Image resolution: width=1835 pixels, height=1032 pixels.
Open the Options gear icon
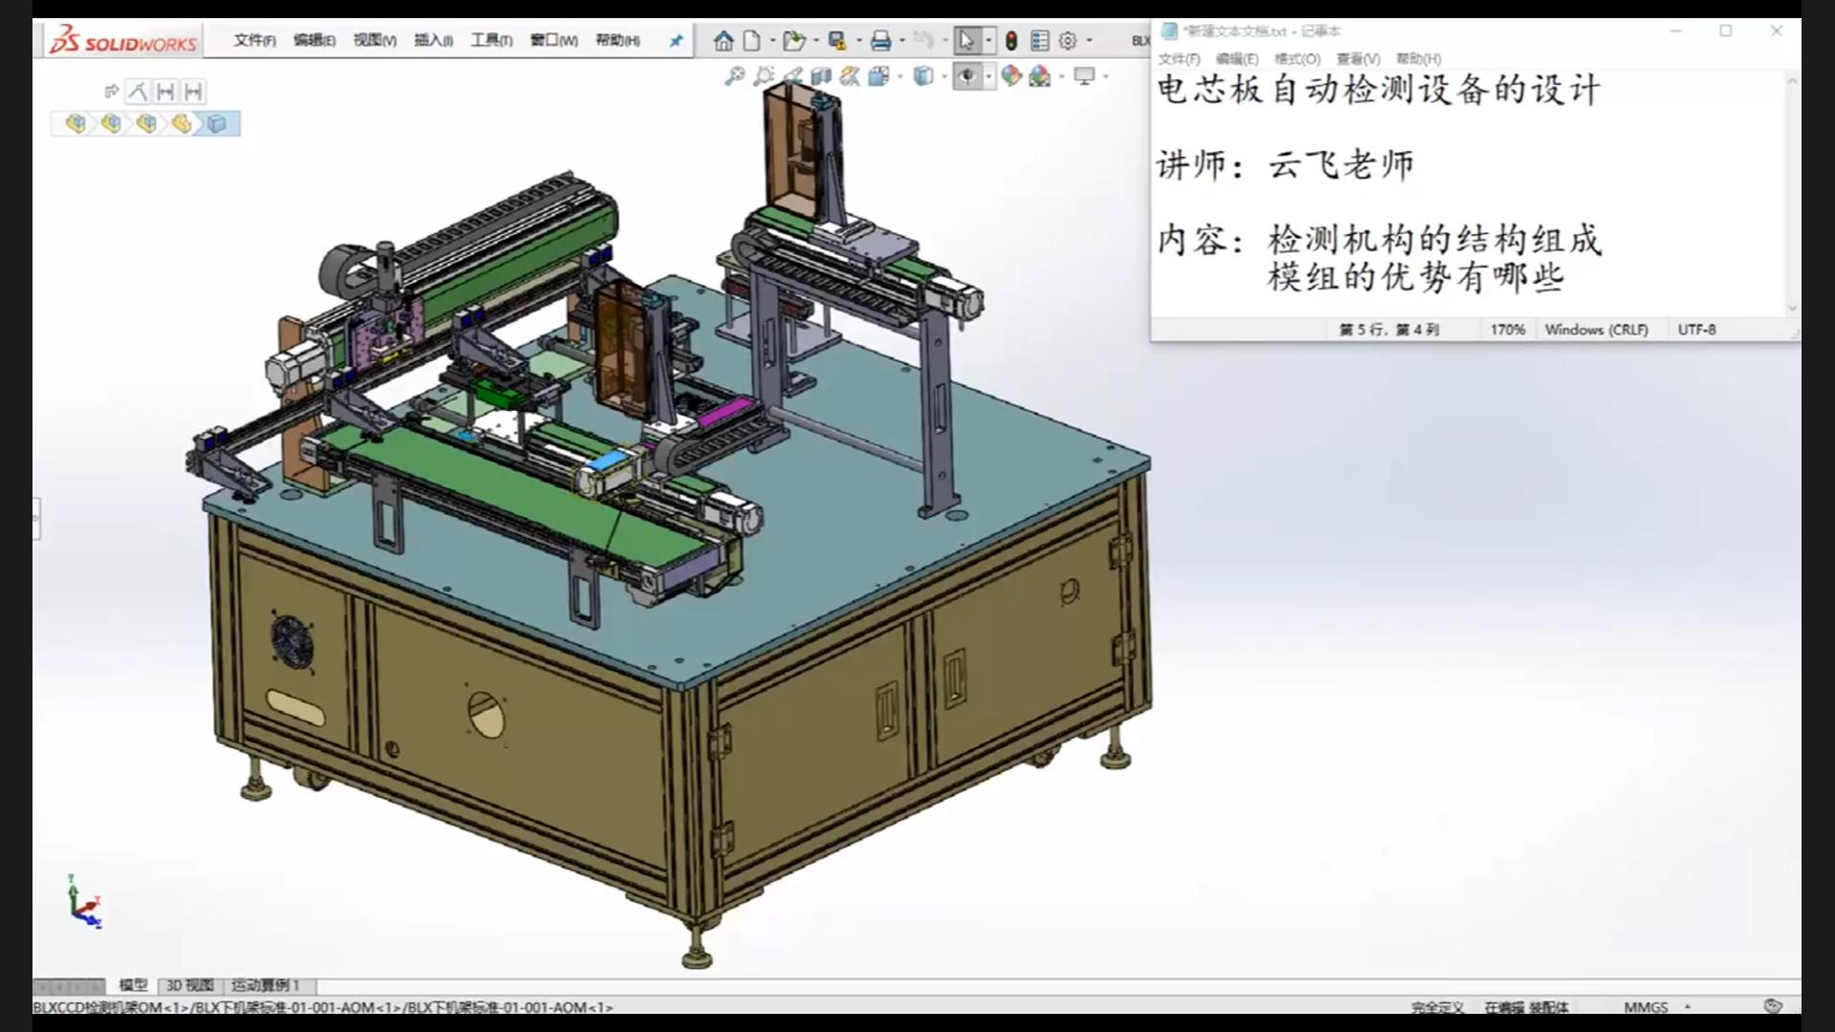click(x=1068, y=40)
